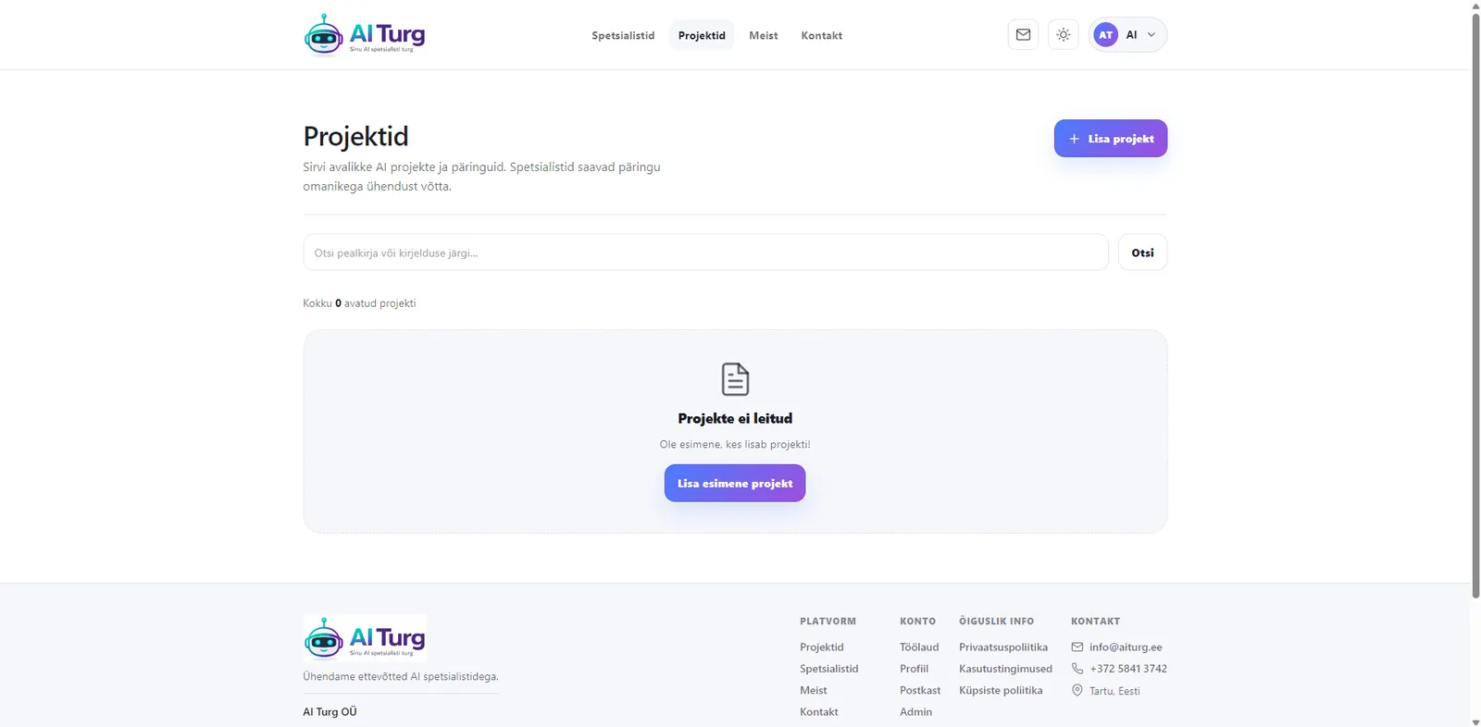Open the Spetsialistid nav item
Screen dimensions: 1481x727
tap(623, 36)
